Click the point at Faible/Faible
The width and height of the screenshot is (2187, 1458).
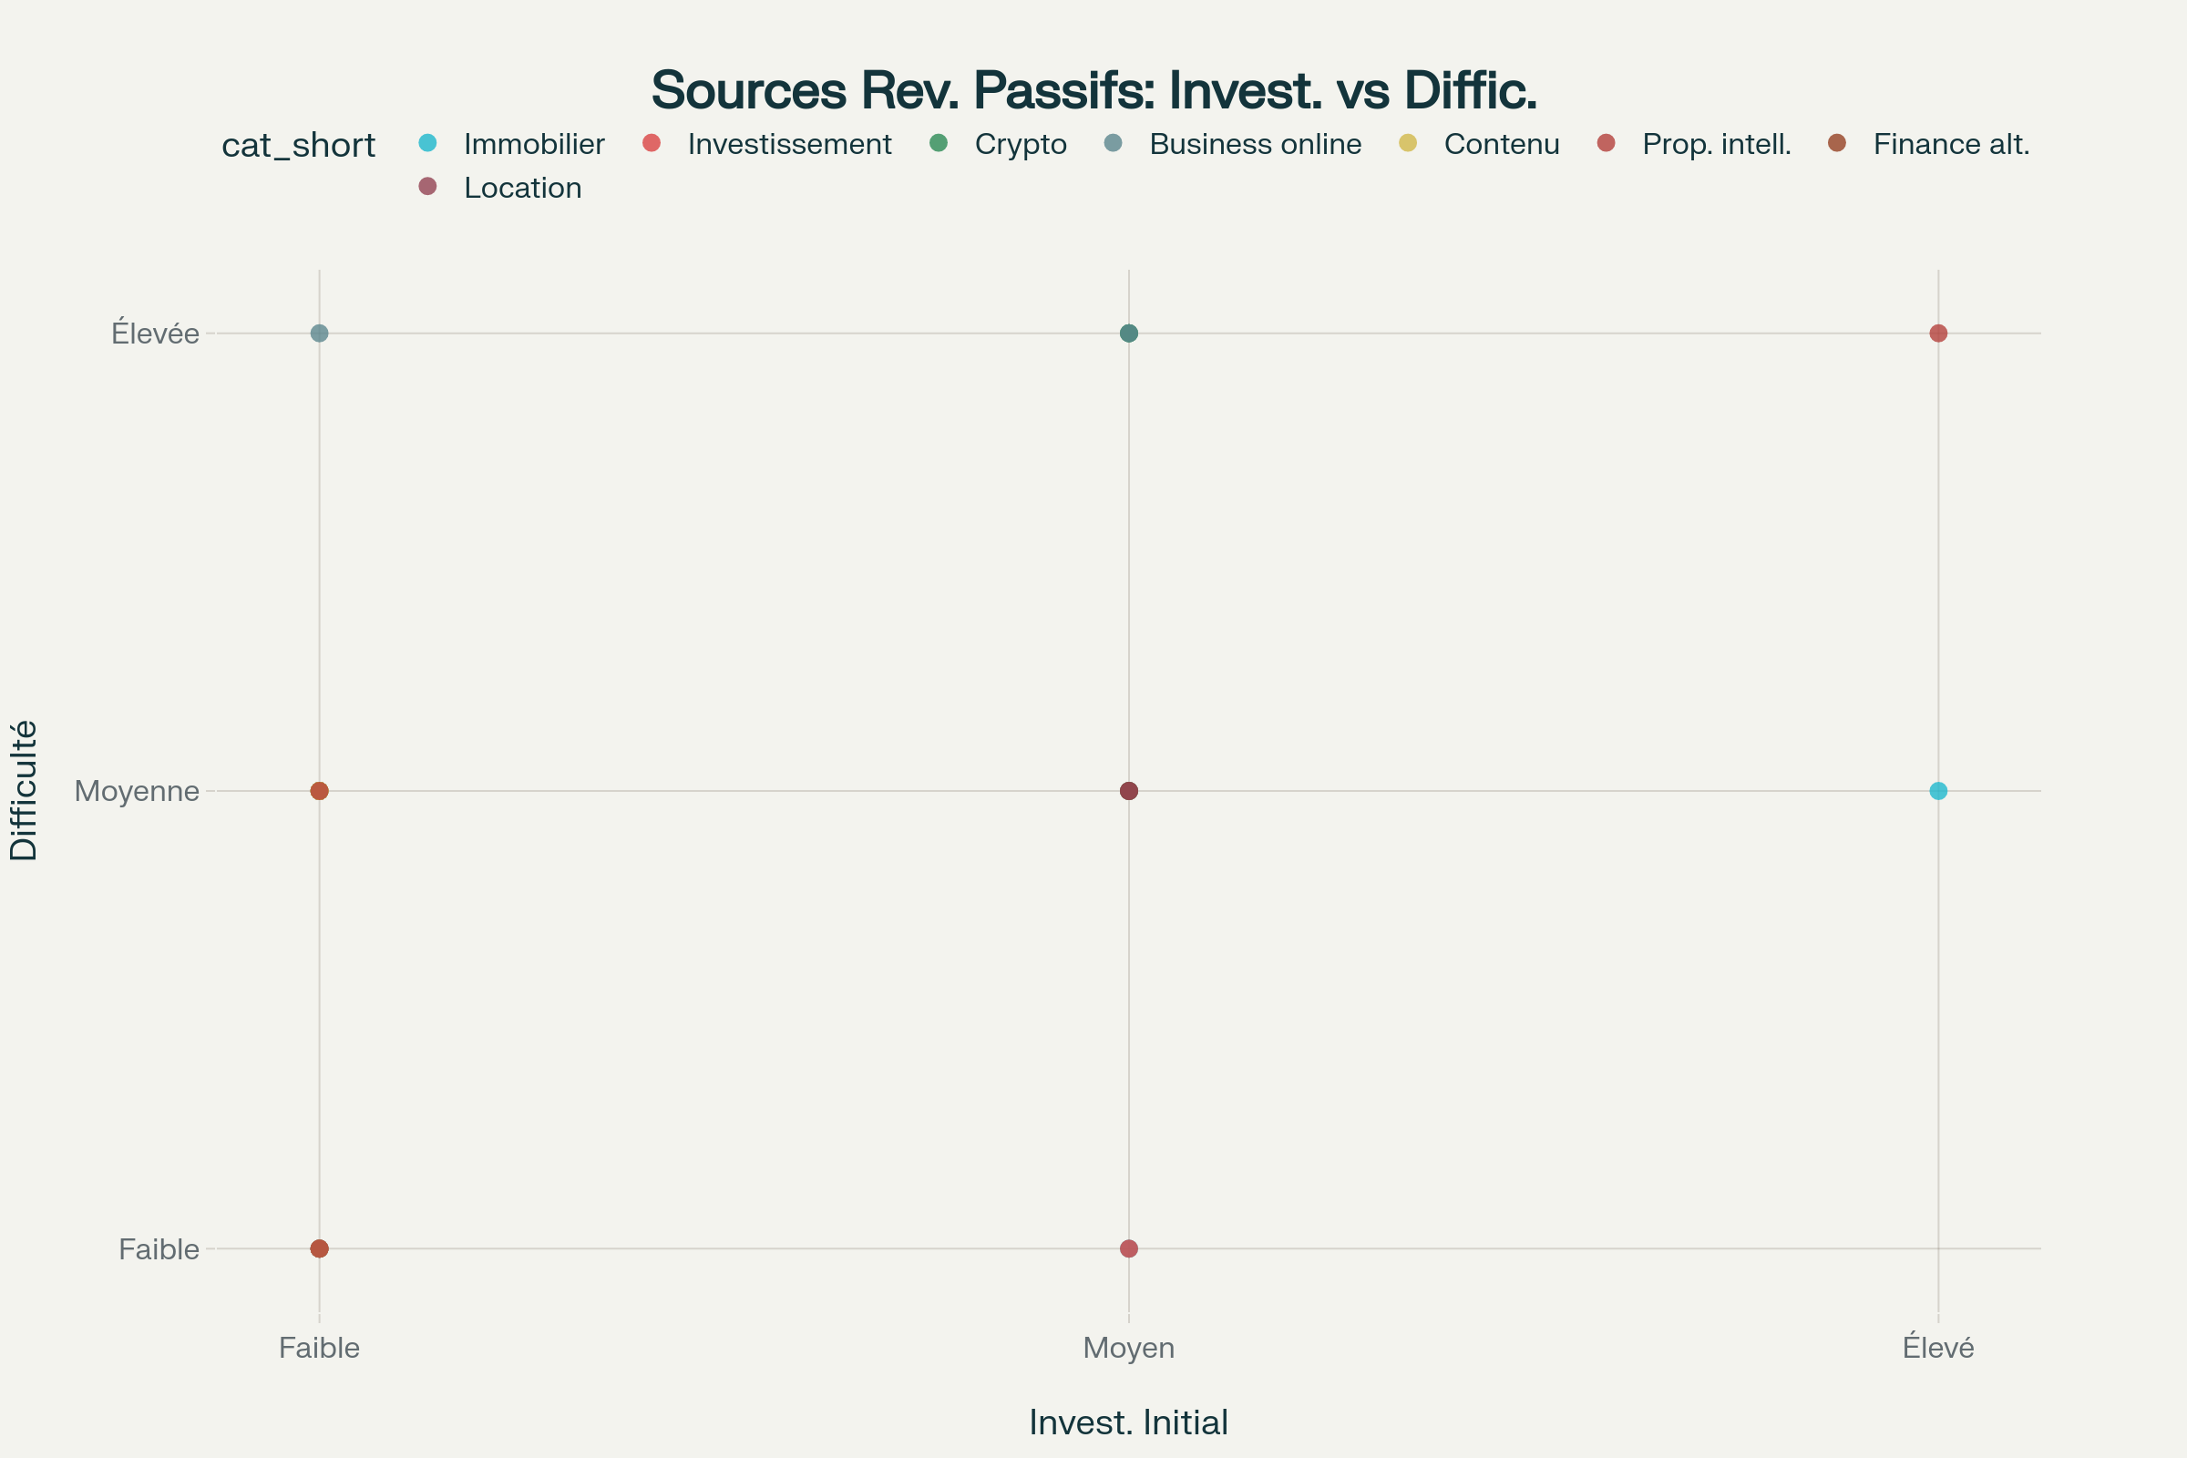coord(319,1248)
